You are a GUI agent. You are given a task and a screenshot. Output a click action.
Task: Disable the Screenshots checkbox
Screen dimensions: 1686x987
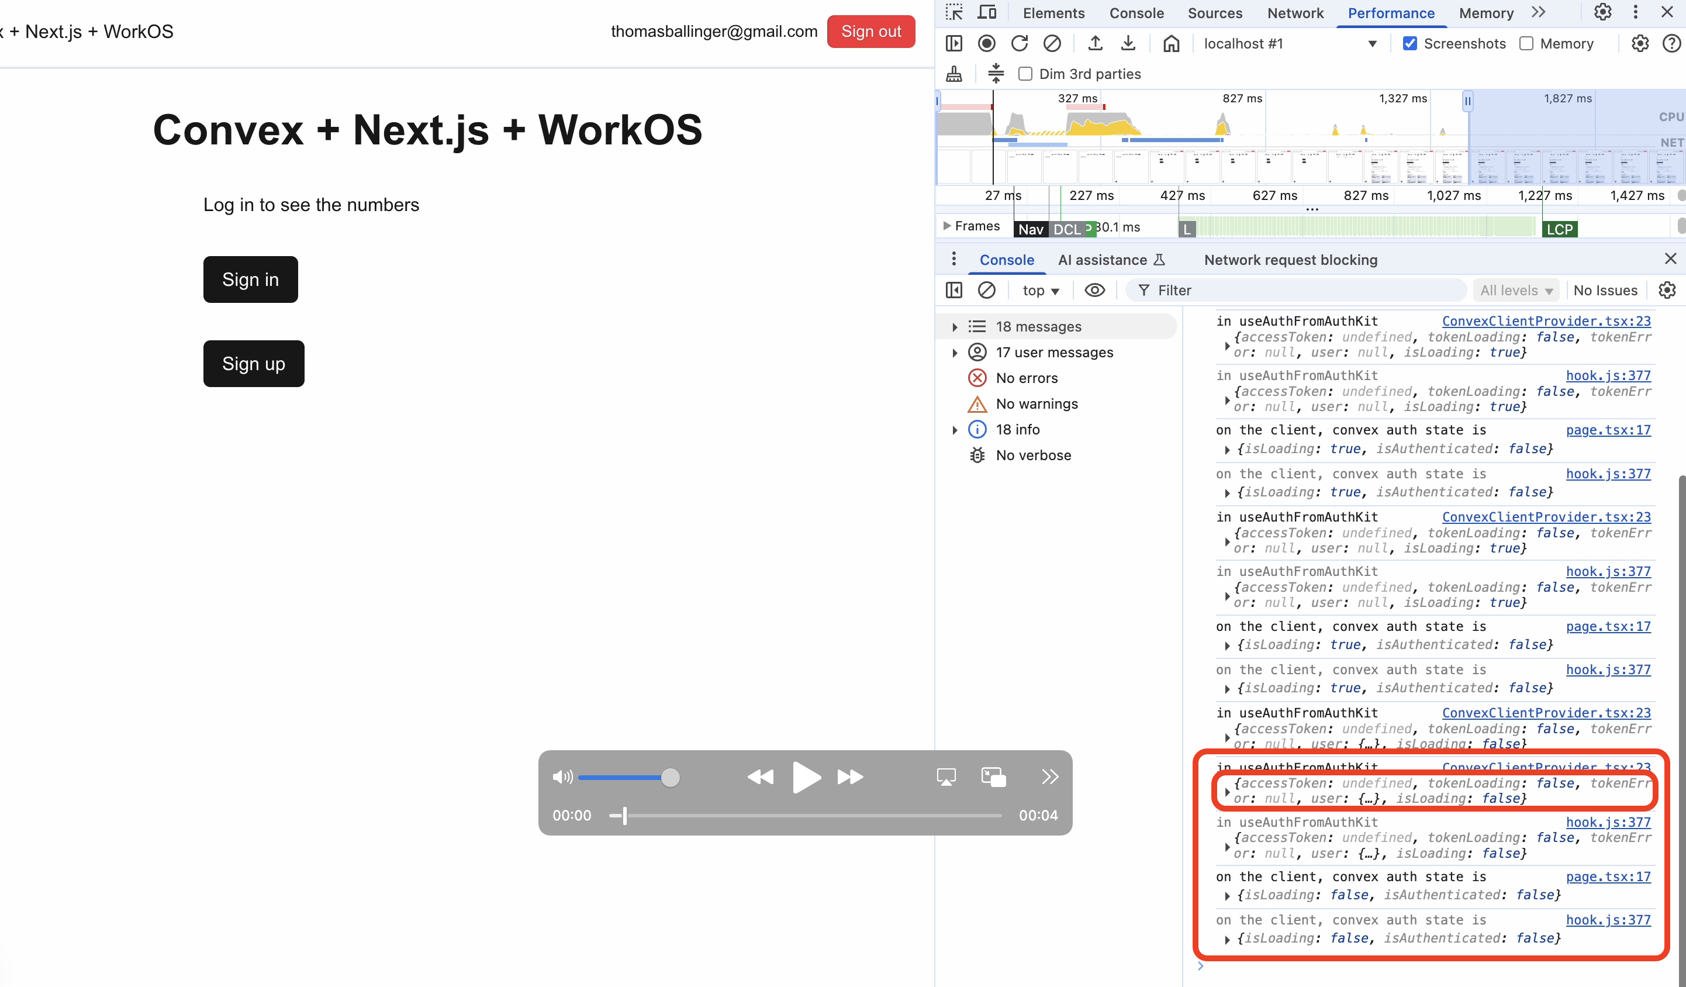pos(1409,43)
